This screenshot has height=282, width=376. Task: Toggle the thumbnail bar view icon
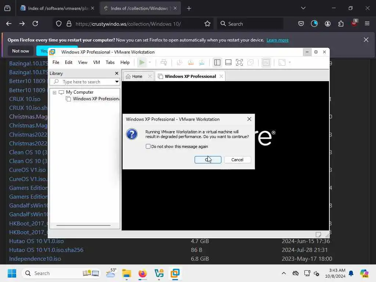tap(228, 62)
